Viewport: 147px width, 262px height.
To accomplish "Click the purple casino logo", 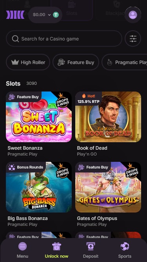I will point(15,15).
